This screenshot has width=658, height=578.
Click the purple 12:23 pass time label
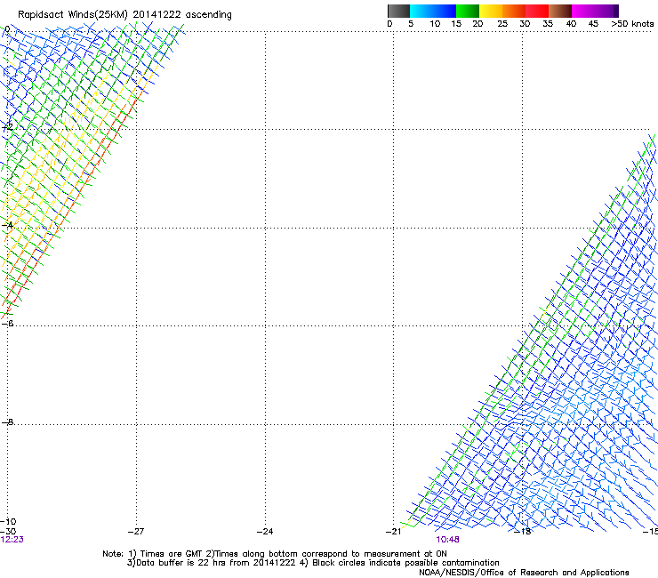(12, 540)
